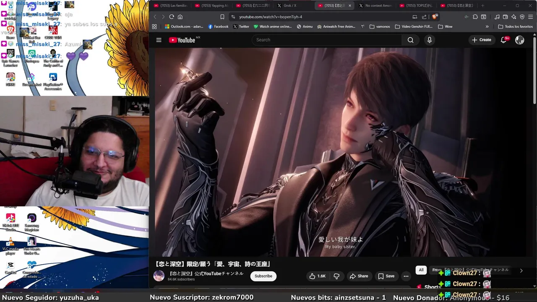The width and height of the screenshot is (537, 302).
Task: Click the page vertical scrollbar thumb
Action: click(534, 71)
